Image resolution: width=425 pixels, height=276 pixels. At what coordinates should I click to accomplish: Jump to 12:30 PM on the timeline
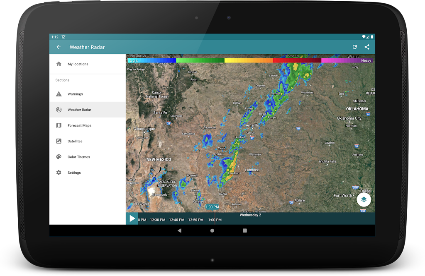[x=157, y=220]
